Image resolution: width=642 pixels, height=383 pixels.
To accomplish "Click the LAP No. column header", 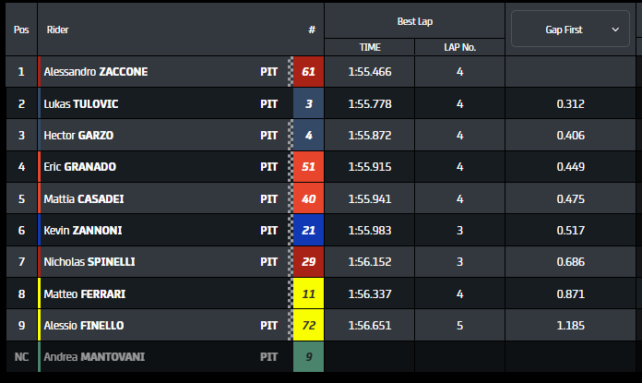I will pyautogui.click(x=459, y=46).
